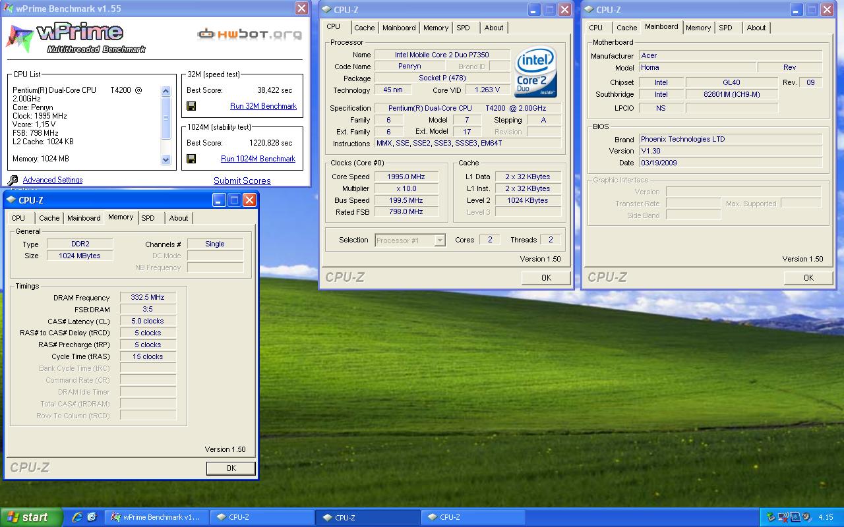Click the down arrow of the CPU List scrollbar

click(166, 159)
